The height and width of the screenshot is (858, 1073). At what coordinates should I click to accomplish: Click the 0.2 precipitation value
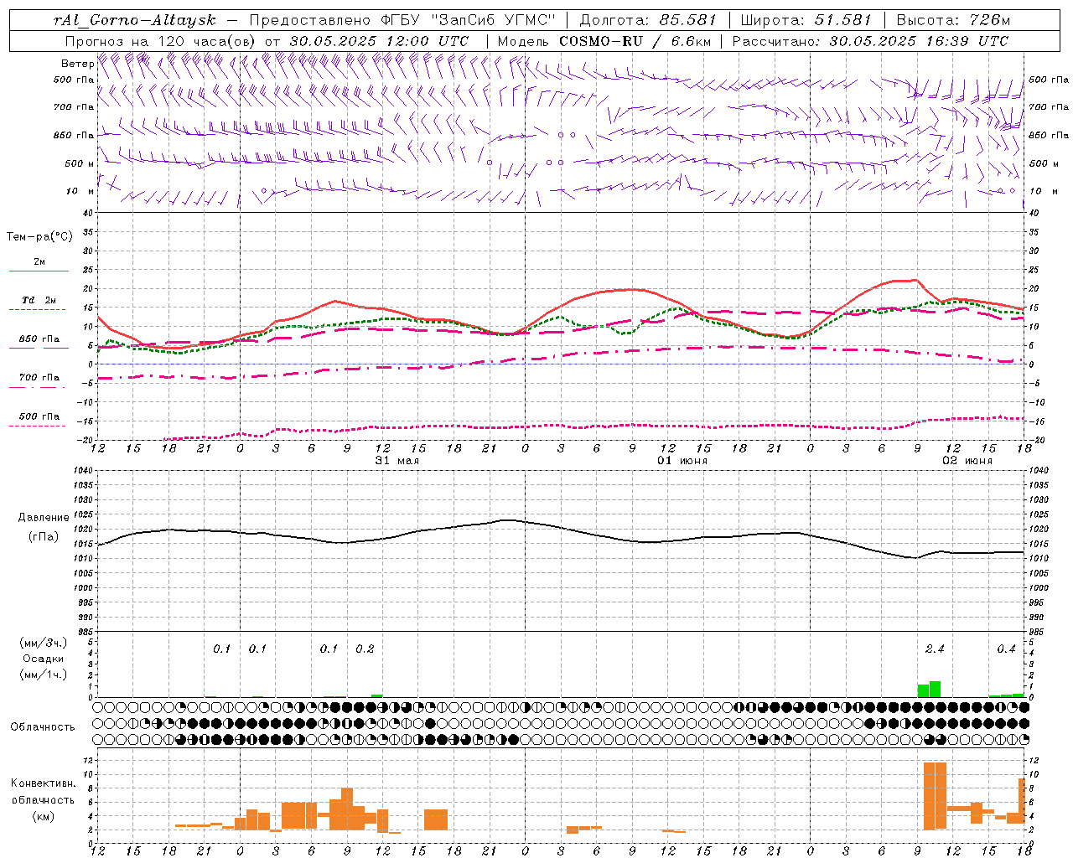(365, 649)
